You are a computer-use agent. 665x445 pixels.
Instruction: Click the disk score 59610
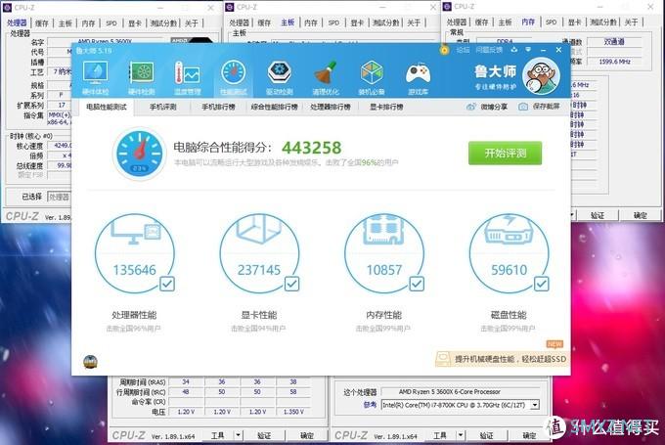[509, 270]
